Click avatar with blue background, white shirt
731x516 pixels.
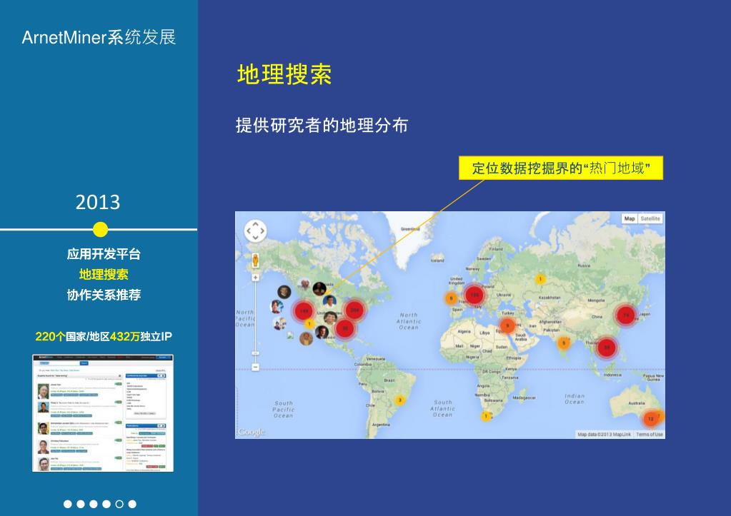[329, 301]
